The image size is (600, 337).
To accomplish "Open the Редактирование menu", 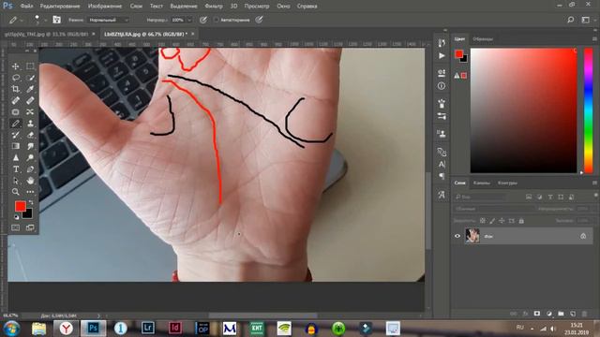I will pyautogui.click(x=60, y=7).
